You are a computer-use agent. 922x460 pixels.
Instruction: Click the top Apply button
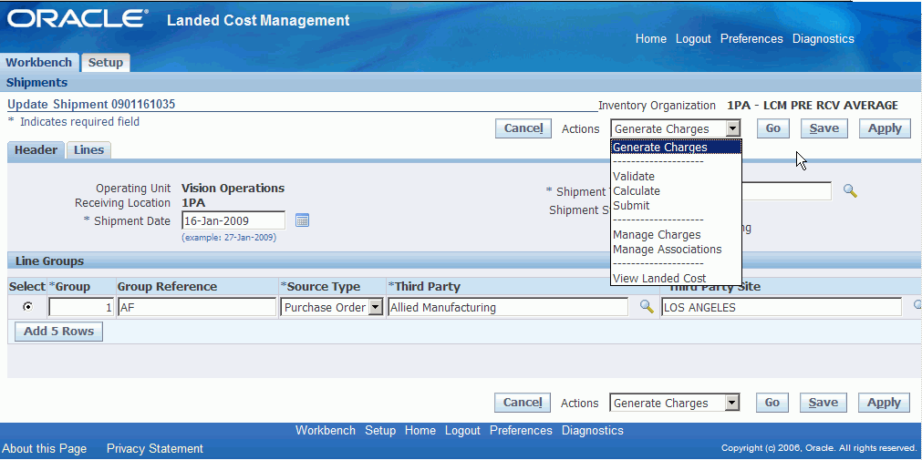point(885,128)
